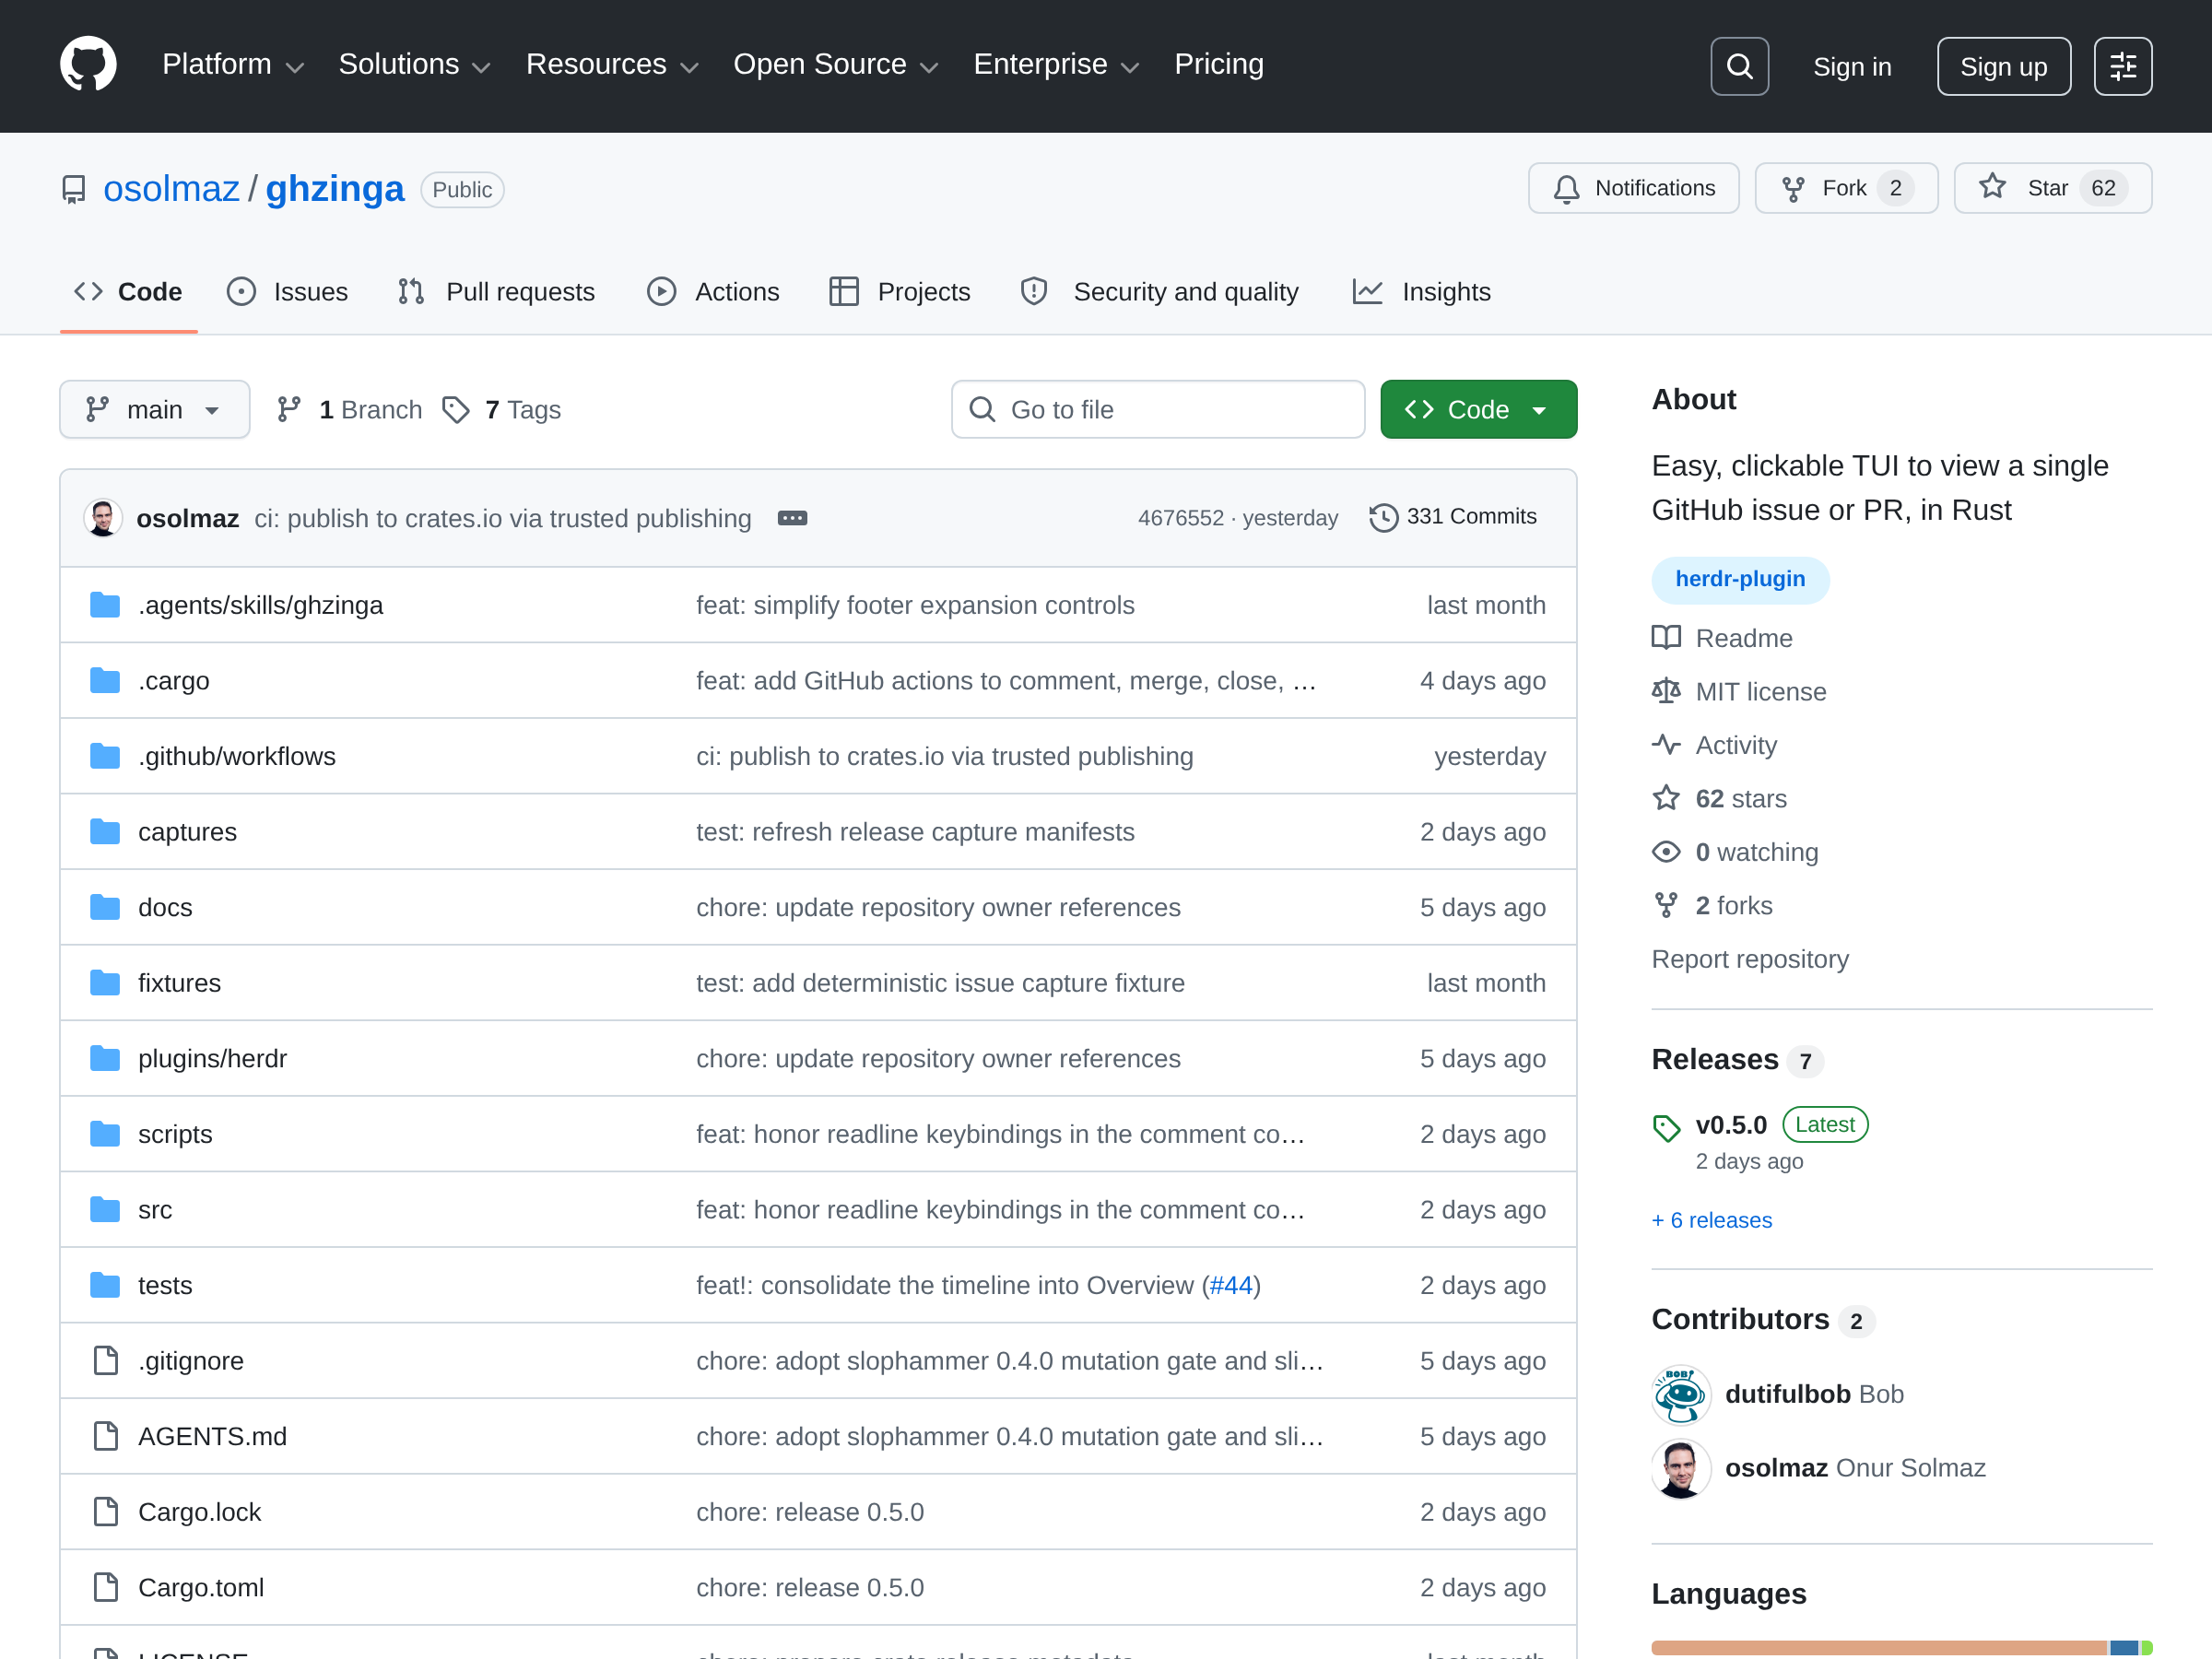Click the osolmaz contributor avatar
Screen dimensions: 2212x1659
pyautogui.click(x=1681, y=1468)
